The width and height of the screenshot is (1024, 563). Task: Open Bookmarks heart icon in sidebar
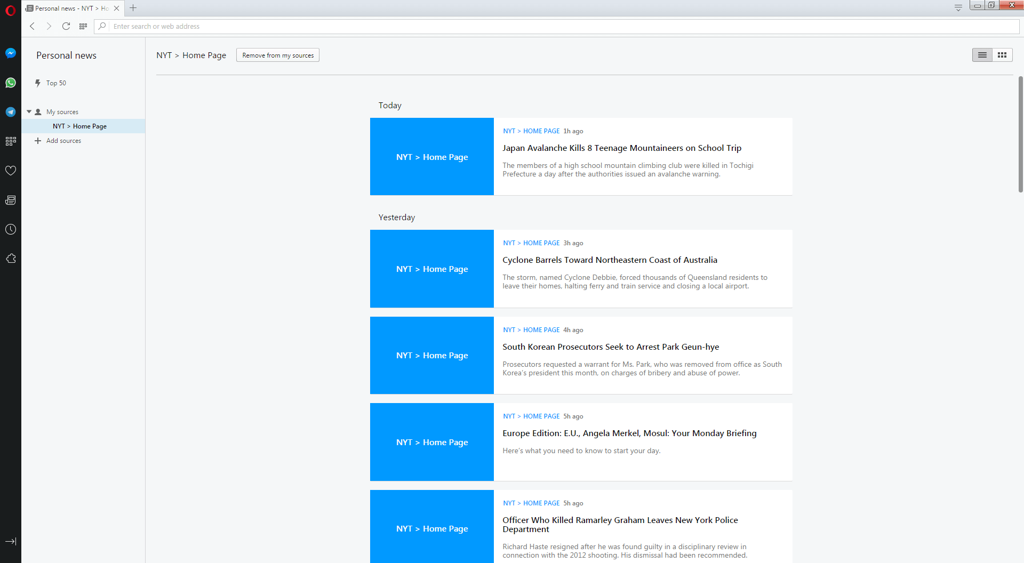click(x=11, y=171)
